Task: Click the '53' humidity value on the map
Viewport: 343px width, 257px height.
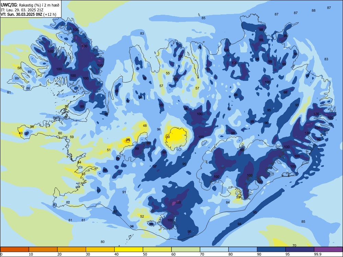Action: coord(83,174)
